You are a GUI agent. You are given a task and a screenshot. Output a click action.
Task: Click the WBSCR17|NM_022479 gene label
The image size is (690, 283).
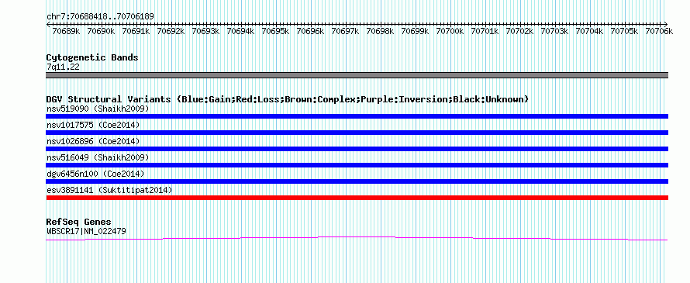tap(86, 230)
